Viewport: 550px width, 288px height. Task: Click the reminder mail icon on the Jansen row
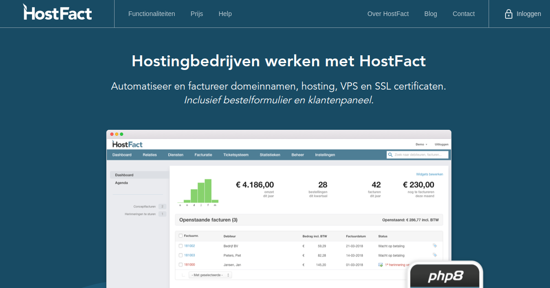coord(380,265)
